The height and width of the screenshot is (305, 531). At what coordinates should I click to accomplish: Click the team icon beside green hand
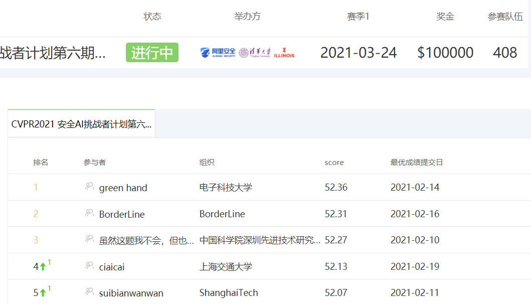tap(89, 187)
